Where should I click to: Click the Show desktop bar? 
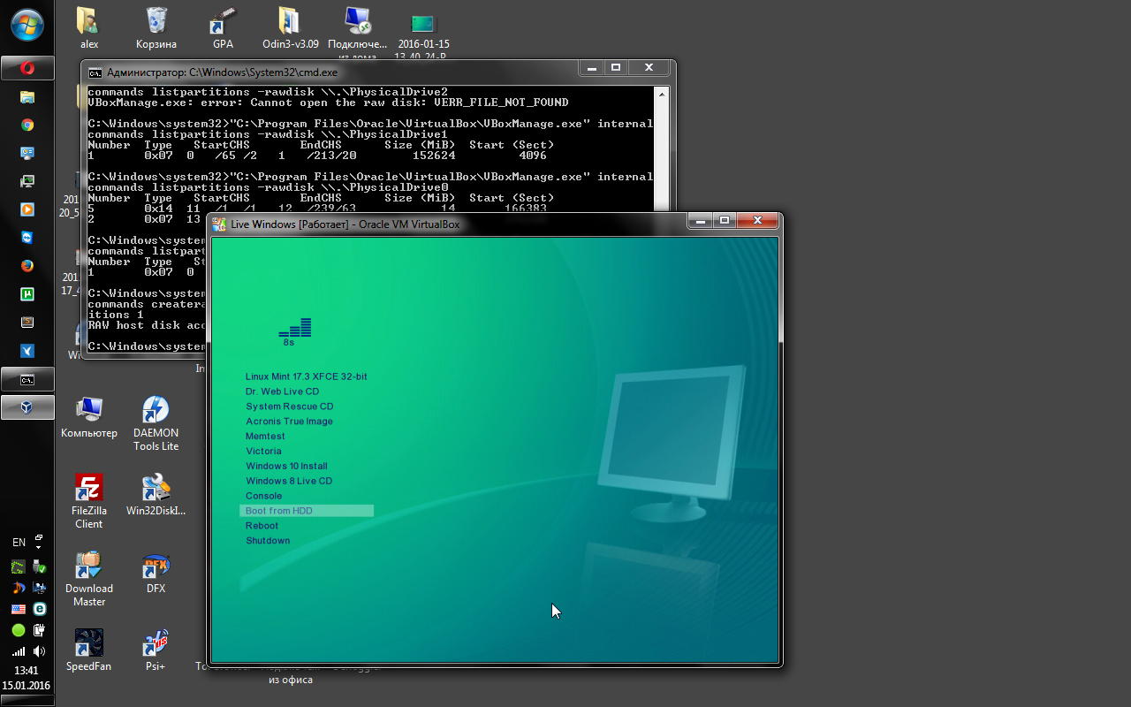(27, 702)
